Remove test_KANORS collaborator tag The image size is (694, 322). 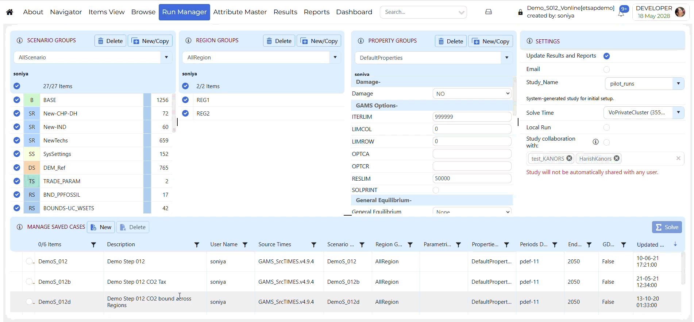569,158
